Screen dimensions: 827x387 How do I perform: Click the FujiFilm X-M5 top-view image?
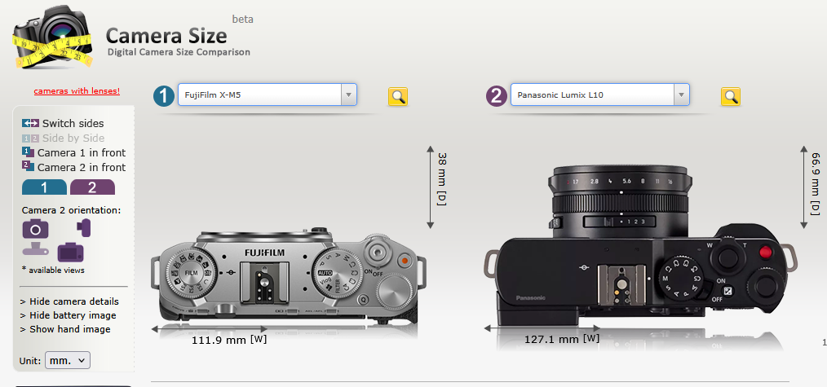pos(289,275)
